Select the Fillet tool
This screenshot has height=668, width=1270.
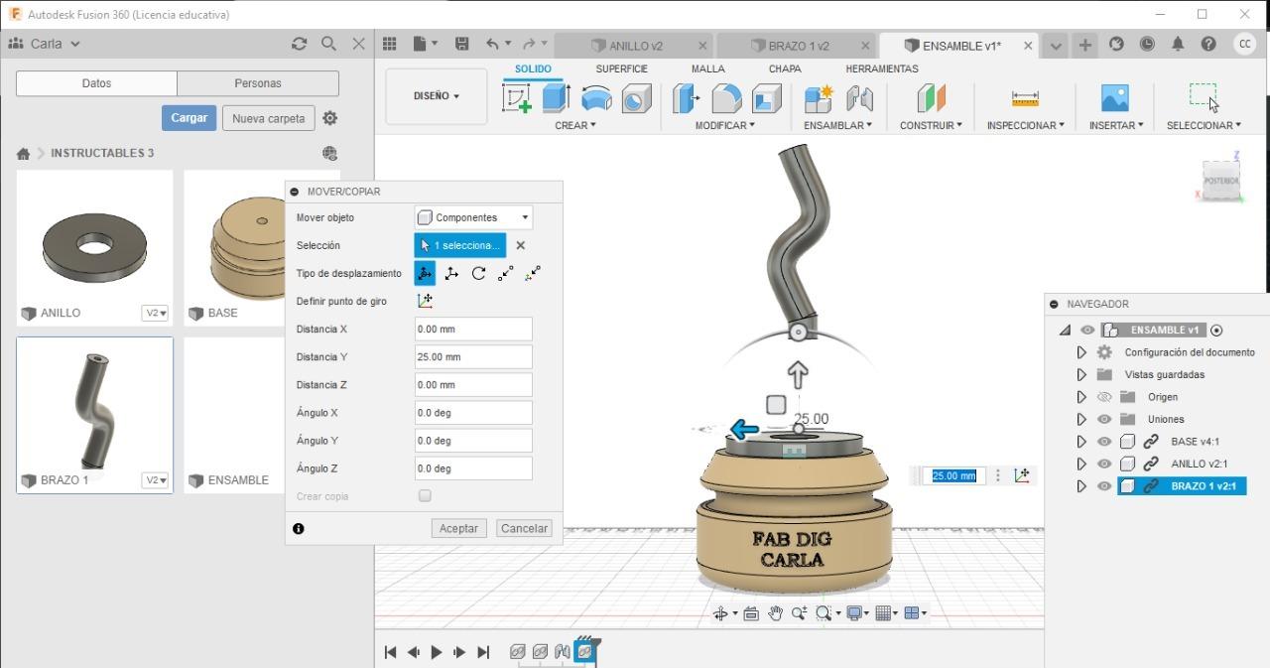pos(726,98)
